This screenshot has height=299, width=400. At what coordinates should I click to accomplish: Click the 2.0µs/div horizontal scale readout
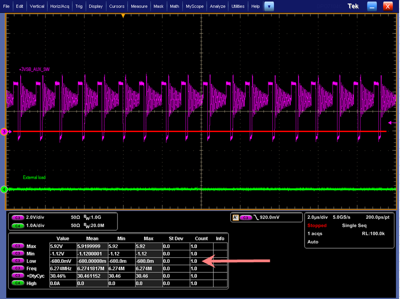(318, 218)
